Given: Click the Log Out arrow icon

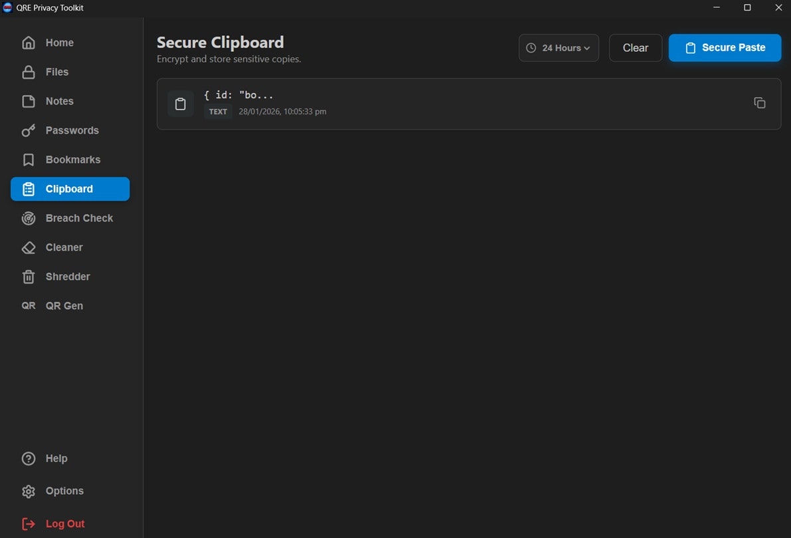Looking at the screenshot, I should click(28, 524).
